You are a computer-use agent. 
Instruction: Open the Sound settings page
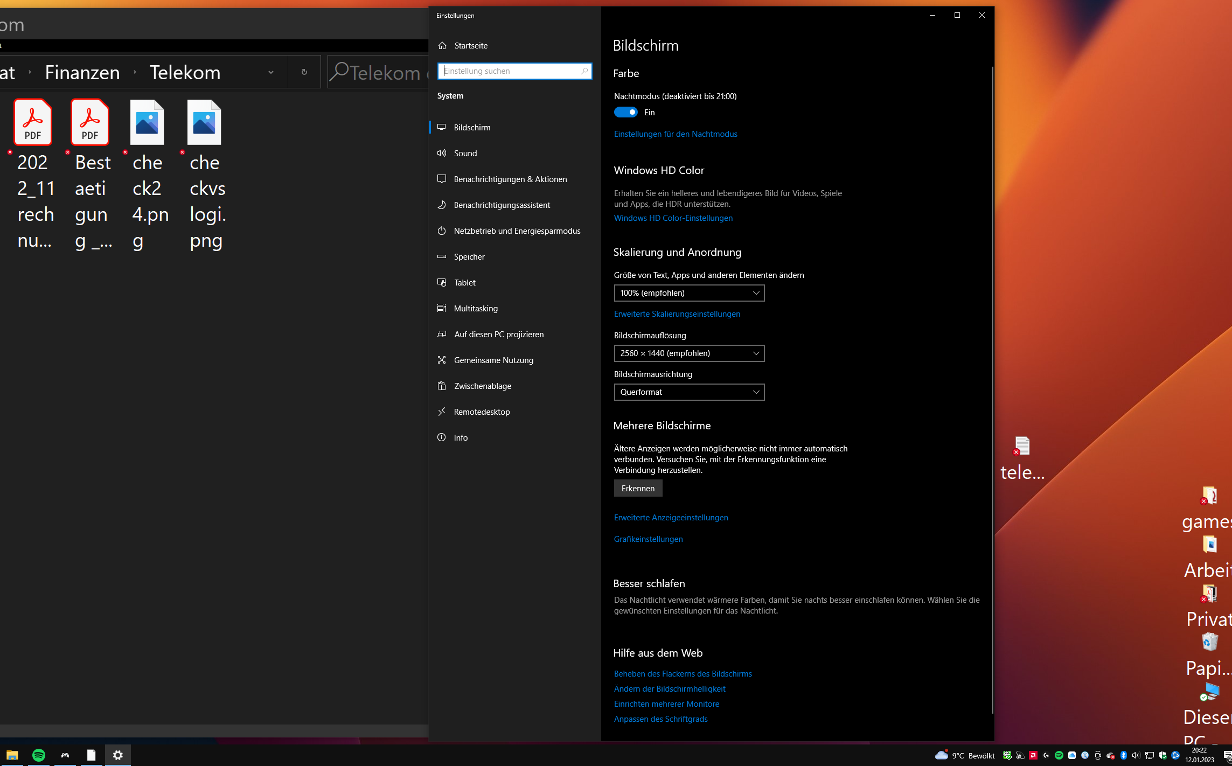tap(465, 154)
